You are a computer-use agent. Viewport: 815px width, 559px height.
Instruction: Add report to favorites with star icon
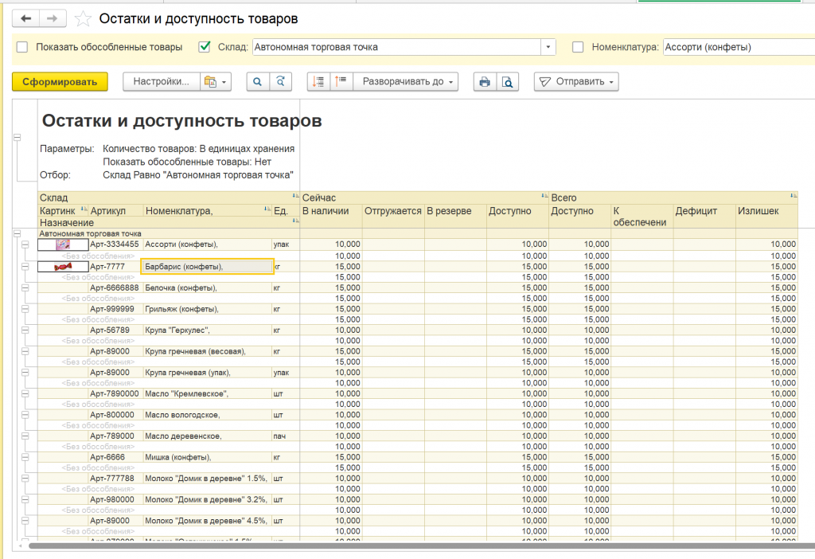click(x=82, y=18)
